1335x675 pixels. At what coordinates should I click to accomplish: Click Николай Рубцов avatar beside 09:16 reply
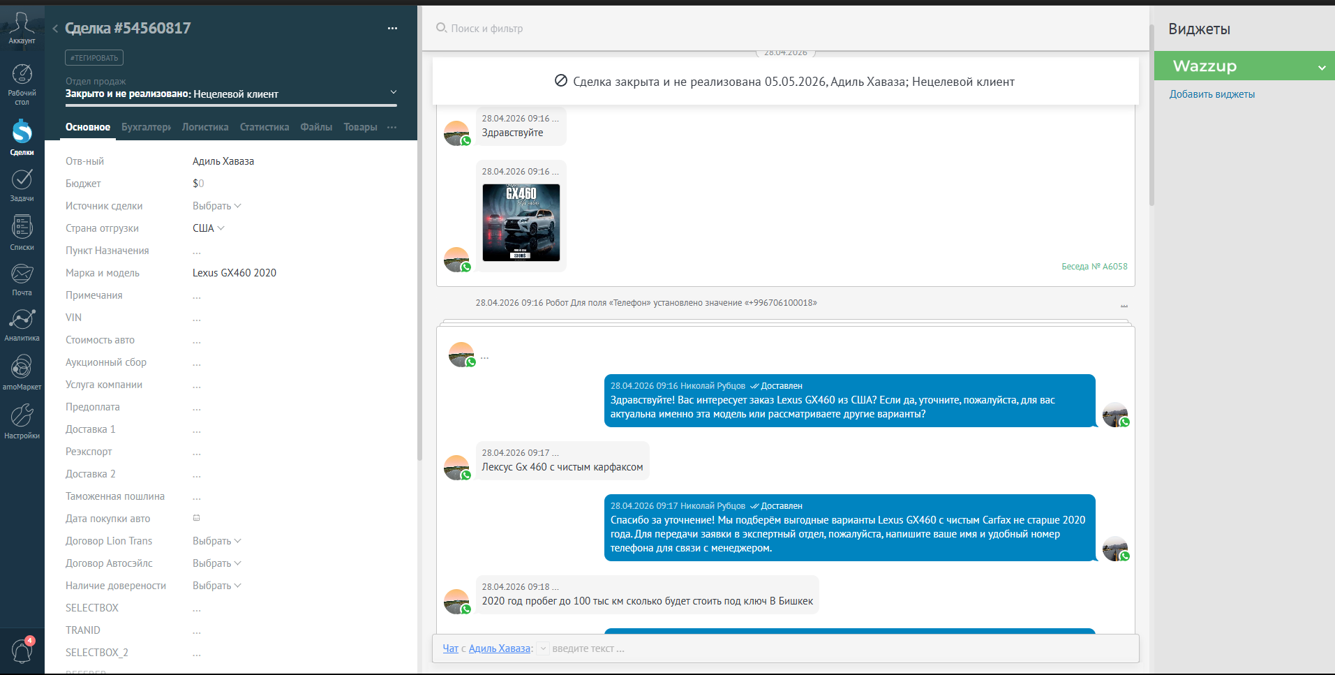1115,415
